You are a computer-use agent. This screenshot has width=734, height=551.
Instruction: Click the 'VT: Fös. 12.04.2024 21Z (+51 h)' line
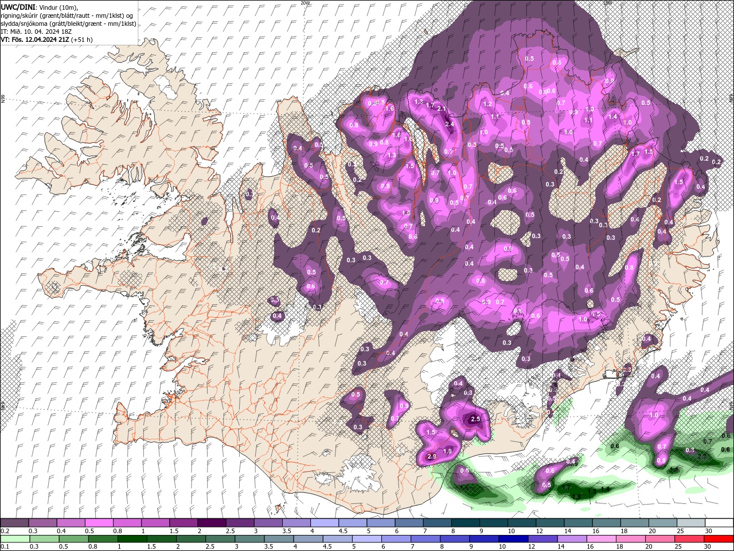46,40
